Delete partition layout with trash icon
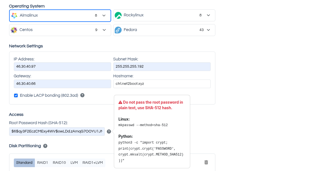Screen dimensions: 319x171 pos(206,162)
